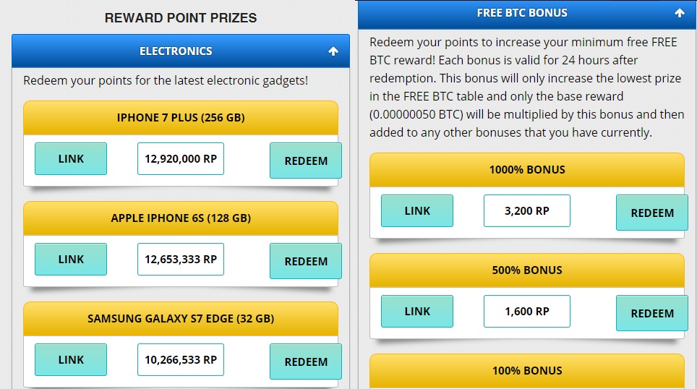
Task: Click the 12,920,000 RP price field
Action: click(181, 159)
